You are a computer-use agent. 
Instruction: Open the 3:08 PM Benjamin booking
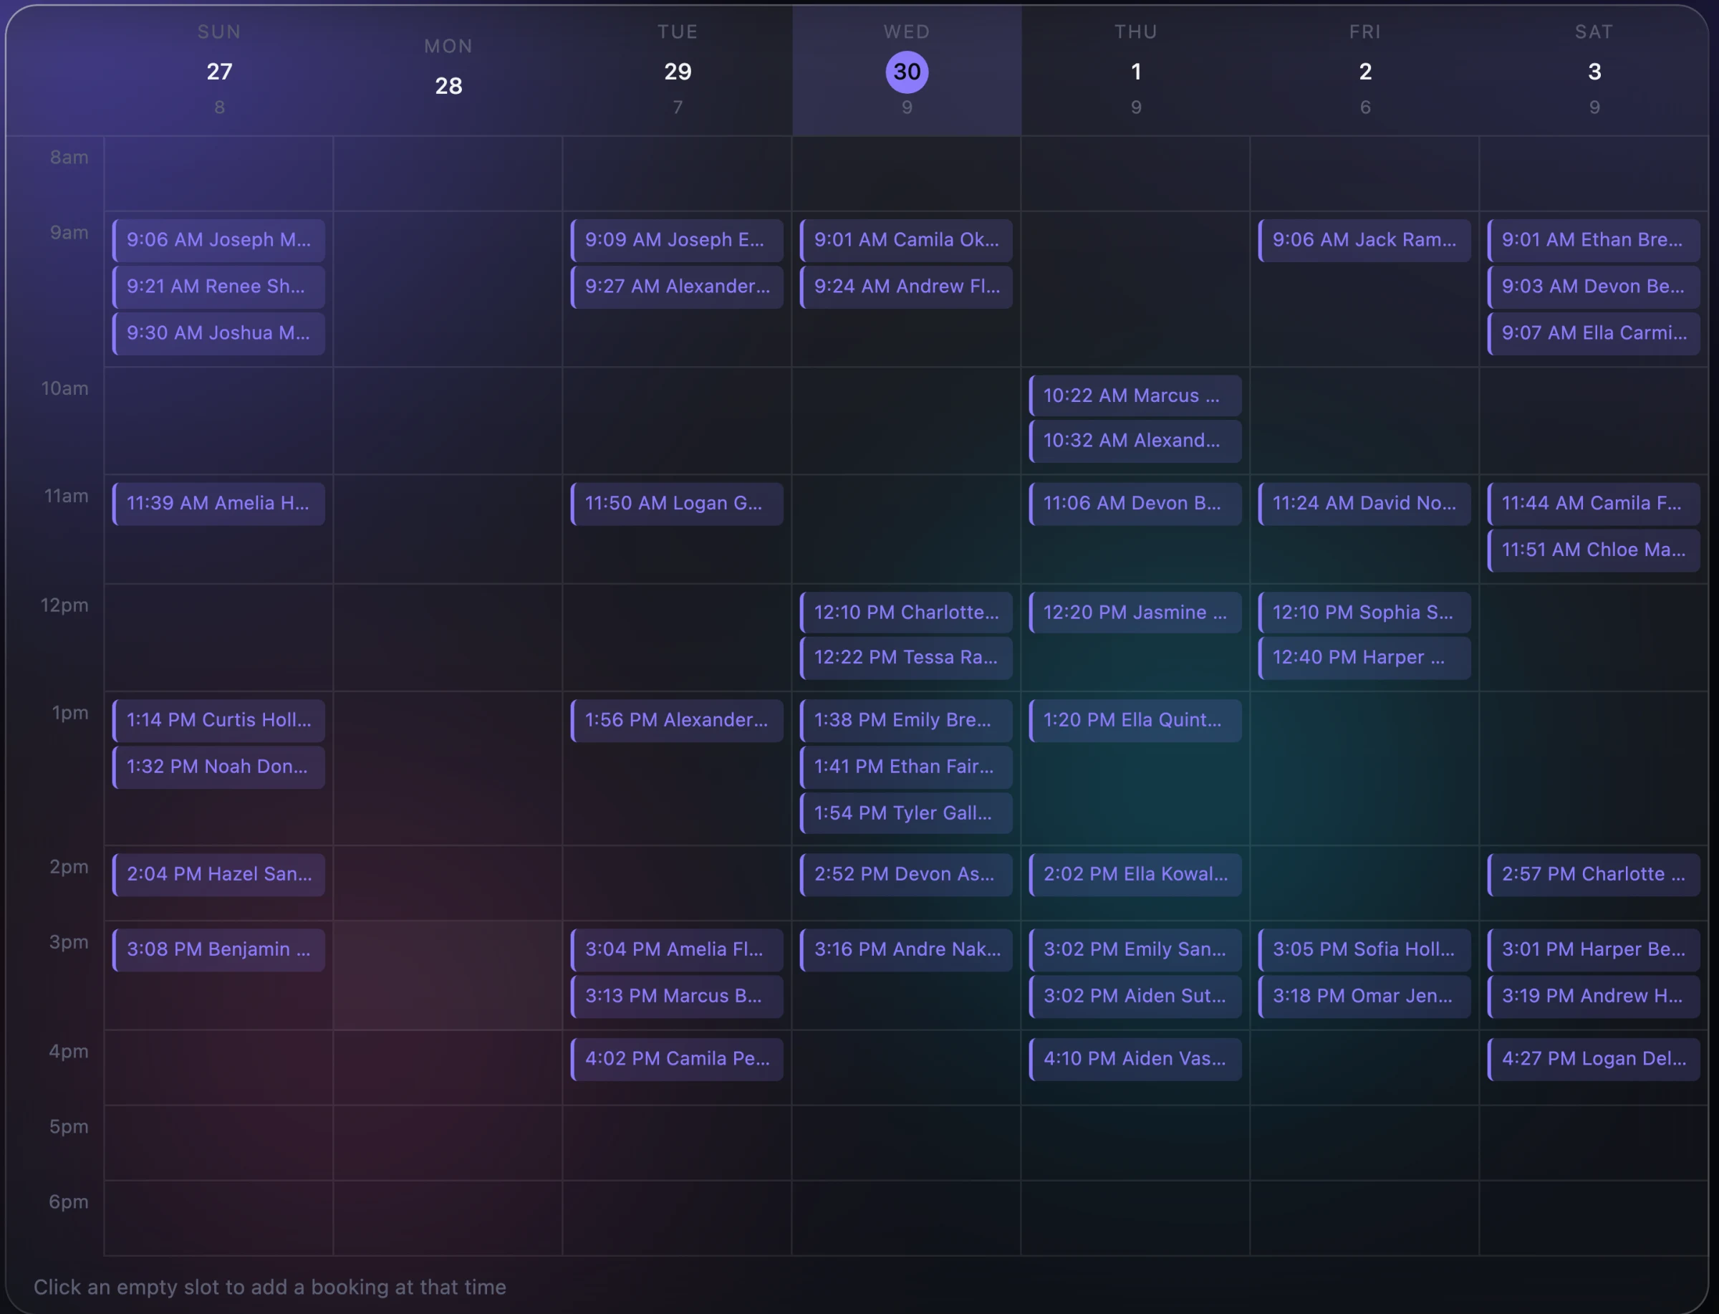(219, 949)
